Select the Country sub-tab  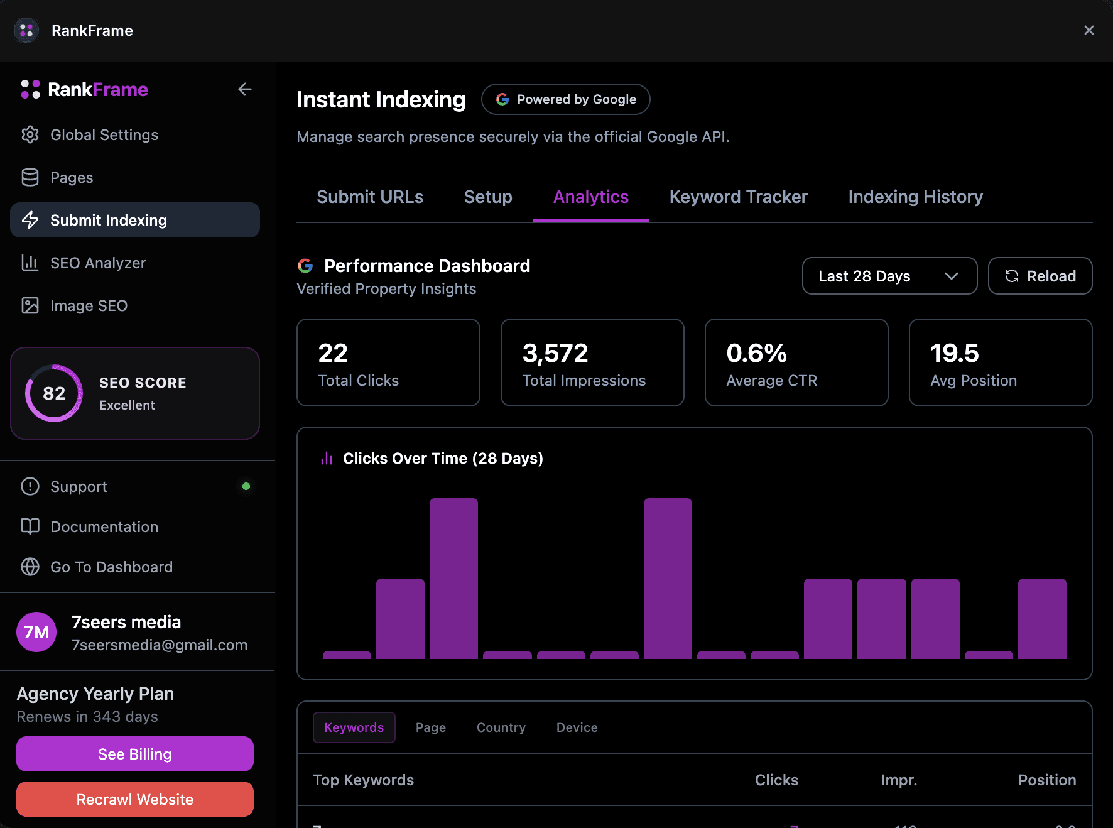[501, 727]
